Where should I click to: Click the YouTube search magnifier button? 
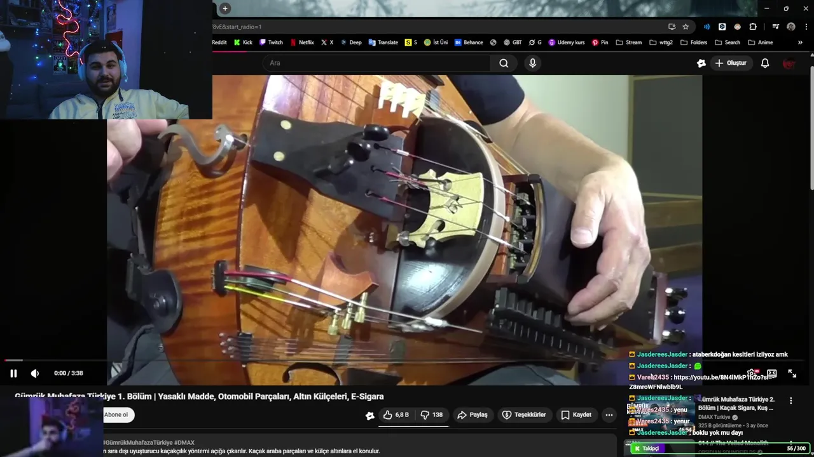(x=504, y=63)
